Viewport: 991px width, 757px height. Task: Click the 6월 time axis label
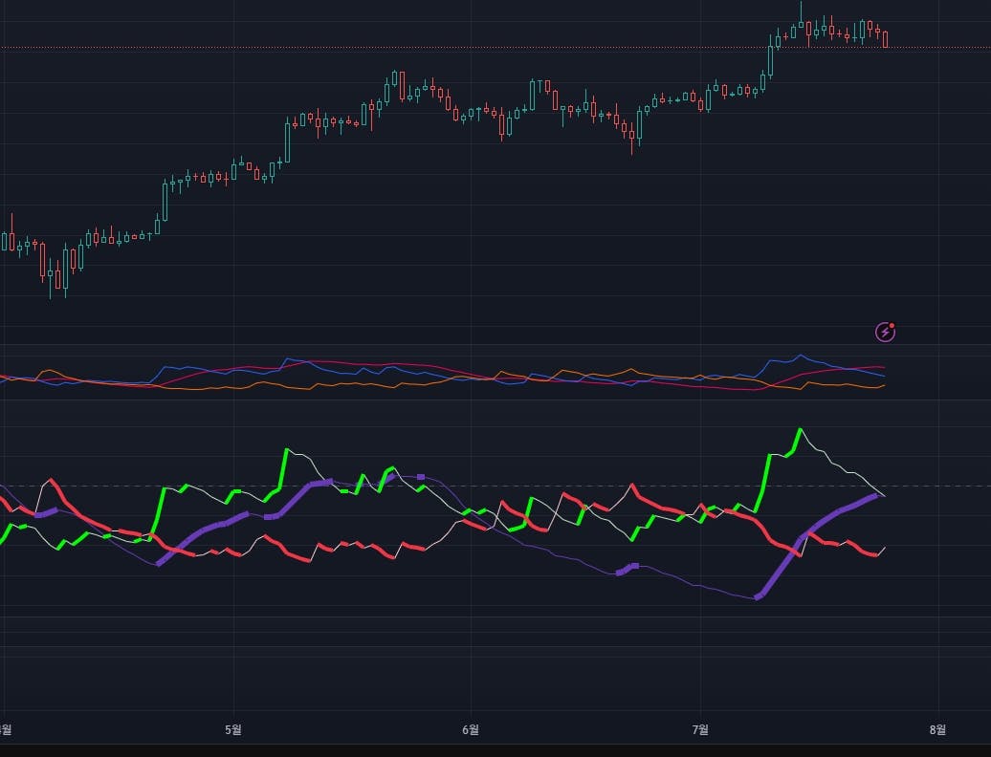[471, 730]
